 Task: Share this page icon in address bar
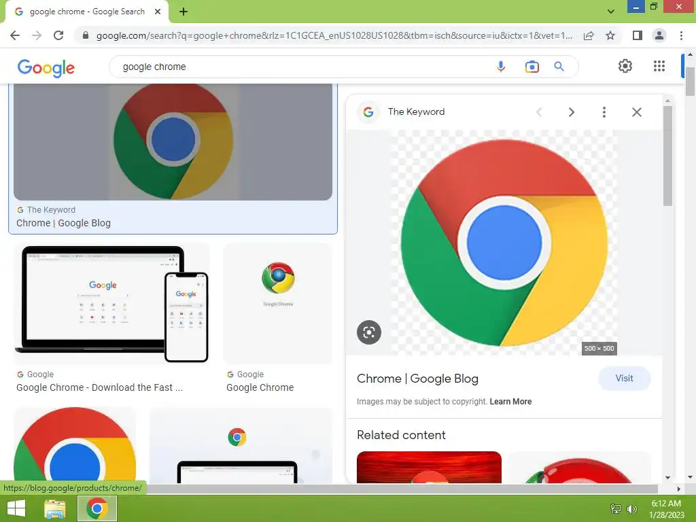(589, 35)
